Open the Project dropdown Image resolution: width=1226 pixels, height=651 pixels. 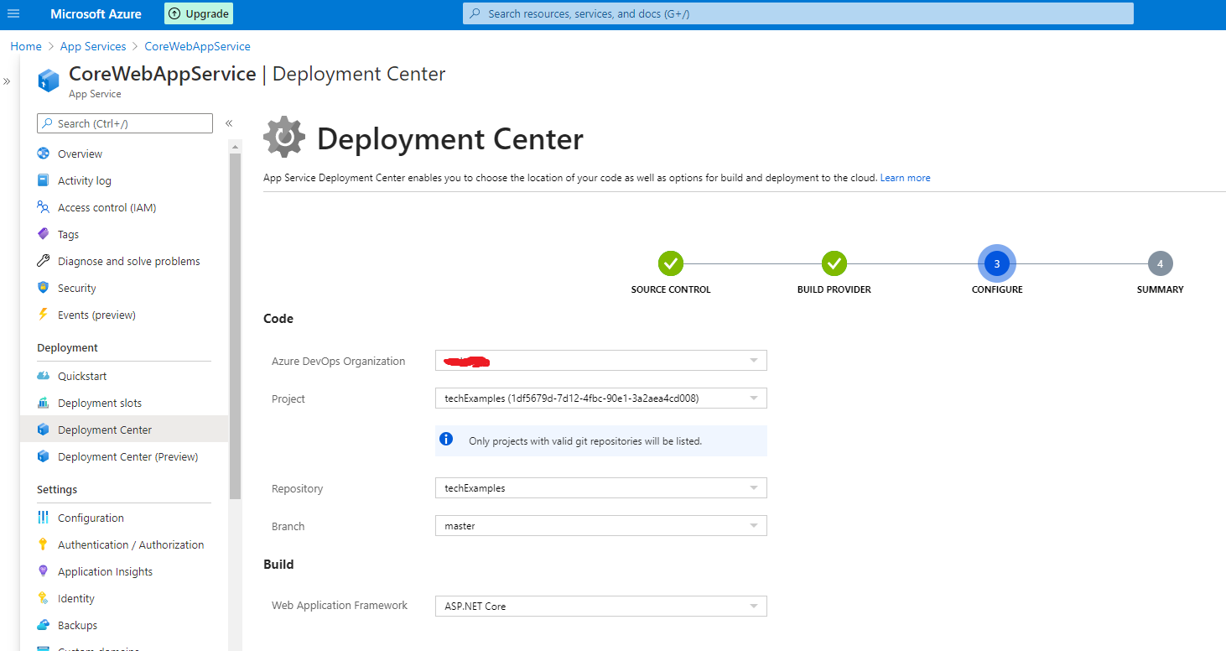601,398
